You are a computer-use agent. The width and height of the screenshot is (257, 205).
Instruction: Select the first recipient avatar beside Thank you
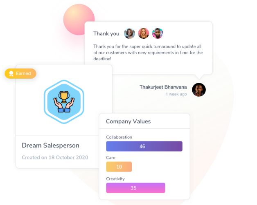(129, 33)
